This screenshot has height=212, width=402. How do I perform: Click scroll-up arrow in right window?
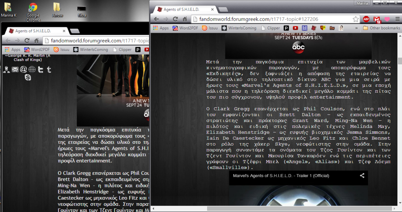click(x=400, y=36)
